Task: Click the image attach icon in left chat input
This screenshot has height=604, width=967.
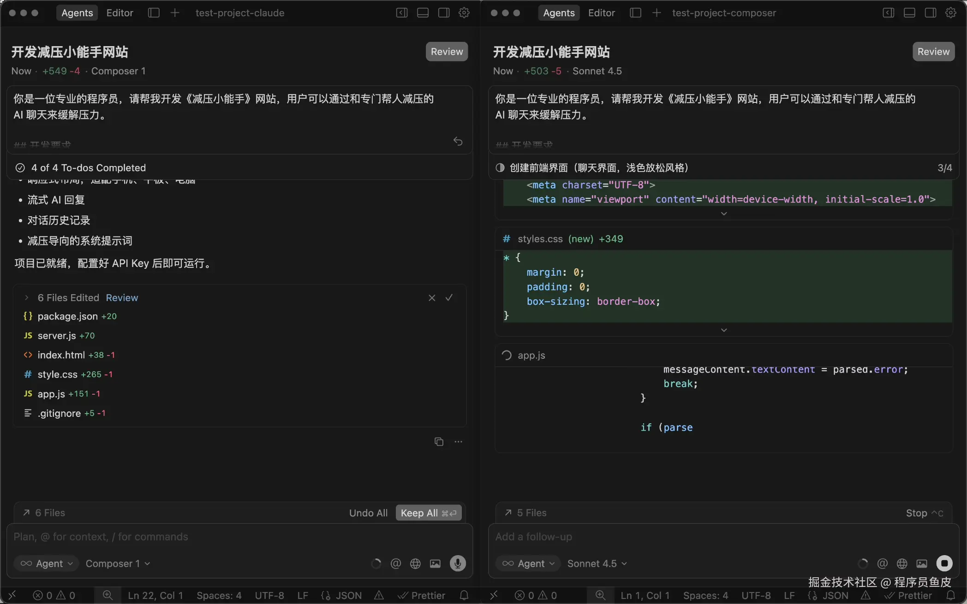Action: click(435, 563)
